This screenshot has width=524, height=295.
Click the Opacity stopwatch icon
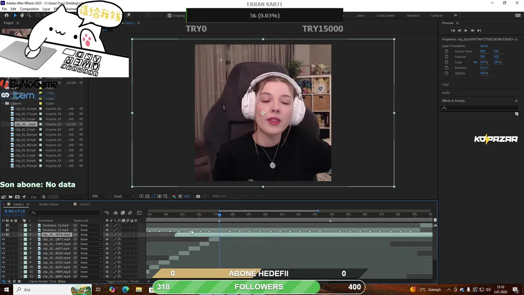pos(446,73)
